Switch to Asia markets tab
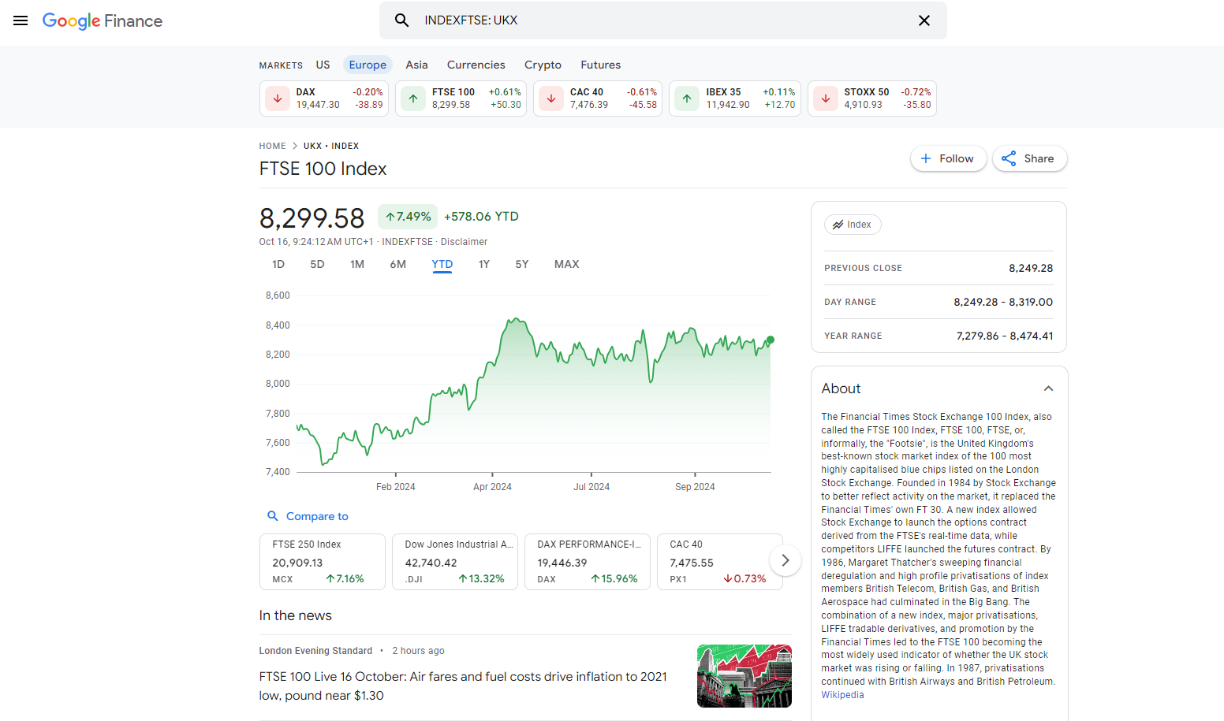Screen dimensions: 1224x721 (x=417, y=65)
